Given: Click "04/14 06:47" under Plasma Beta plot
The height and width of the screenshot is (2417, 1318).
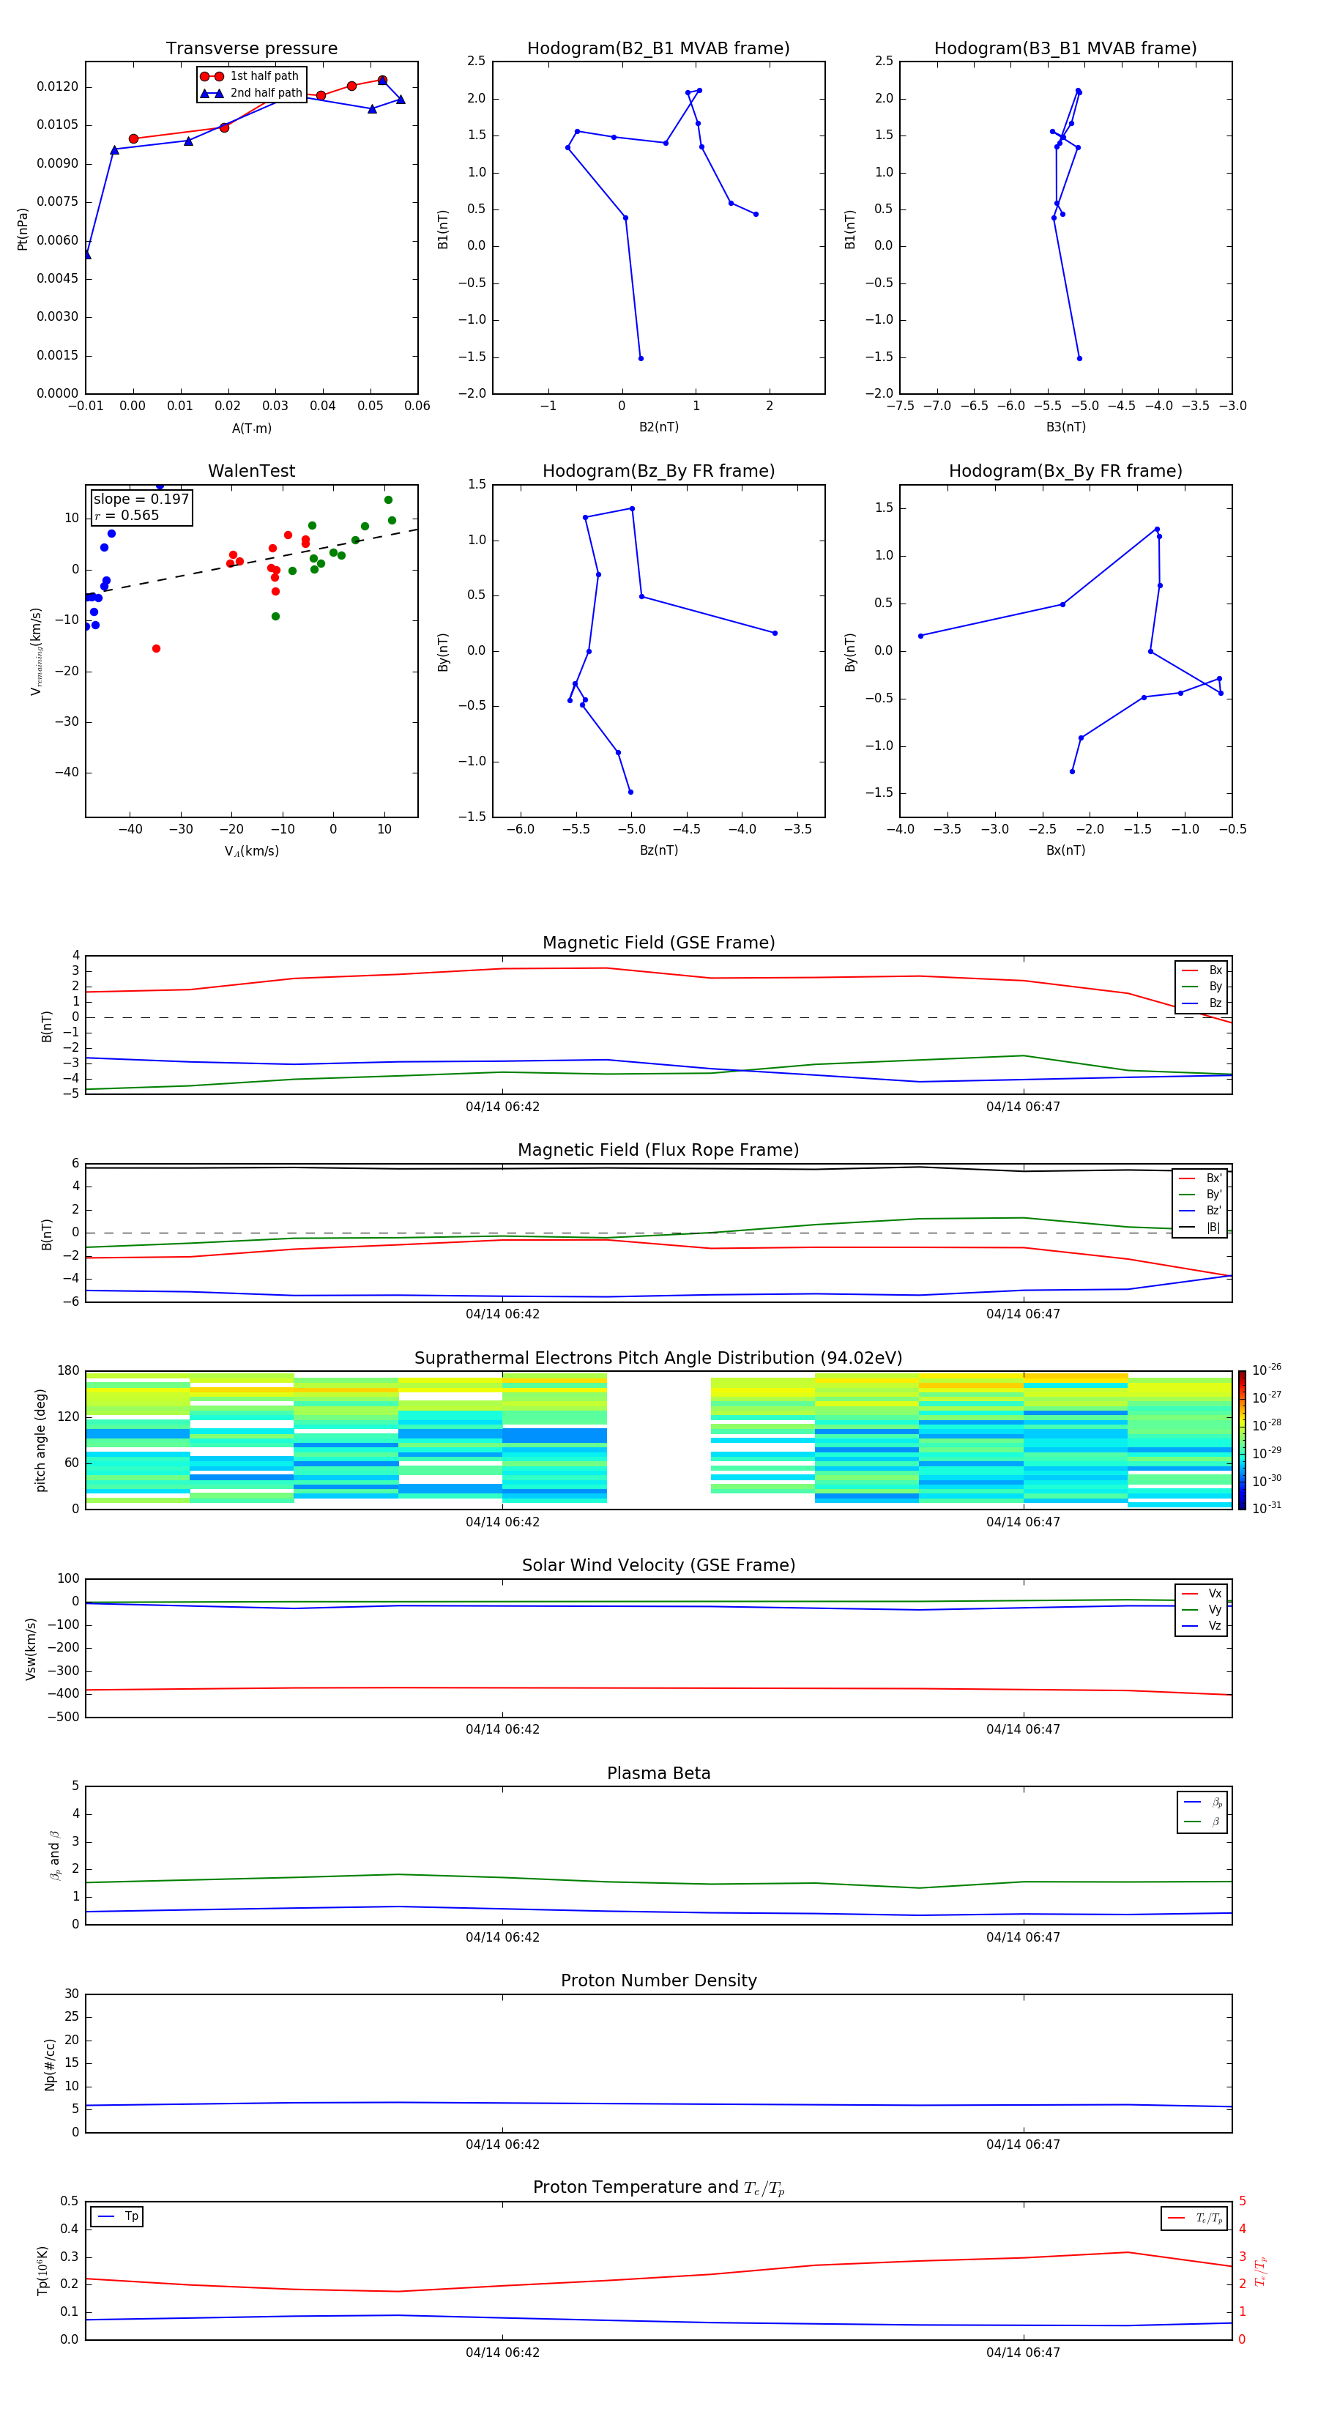Looking at the screenshot, I should (1022, 1937).
